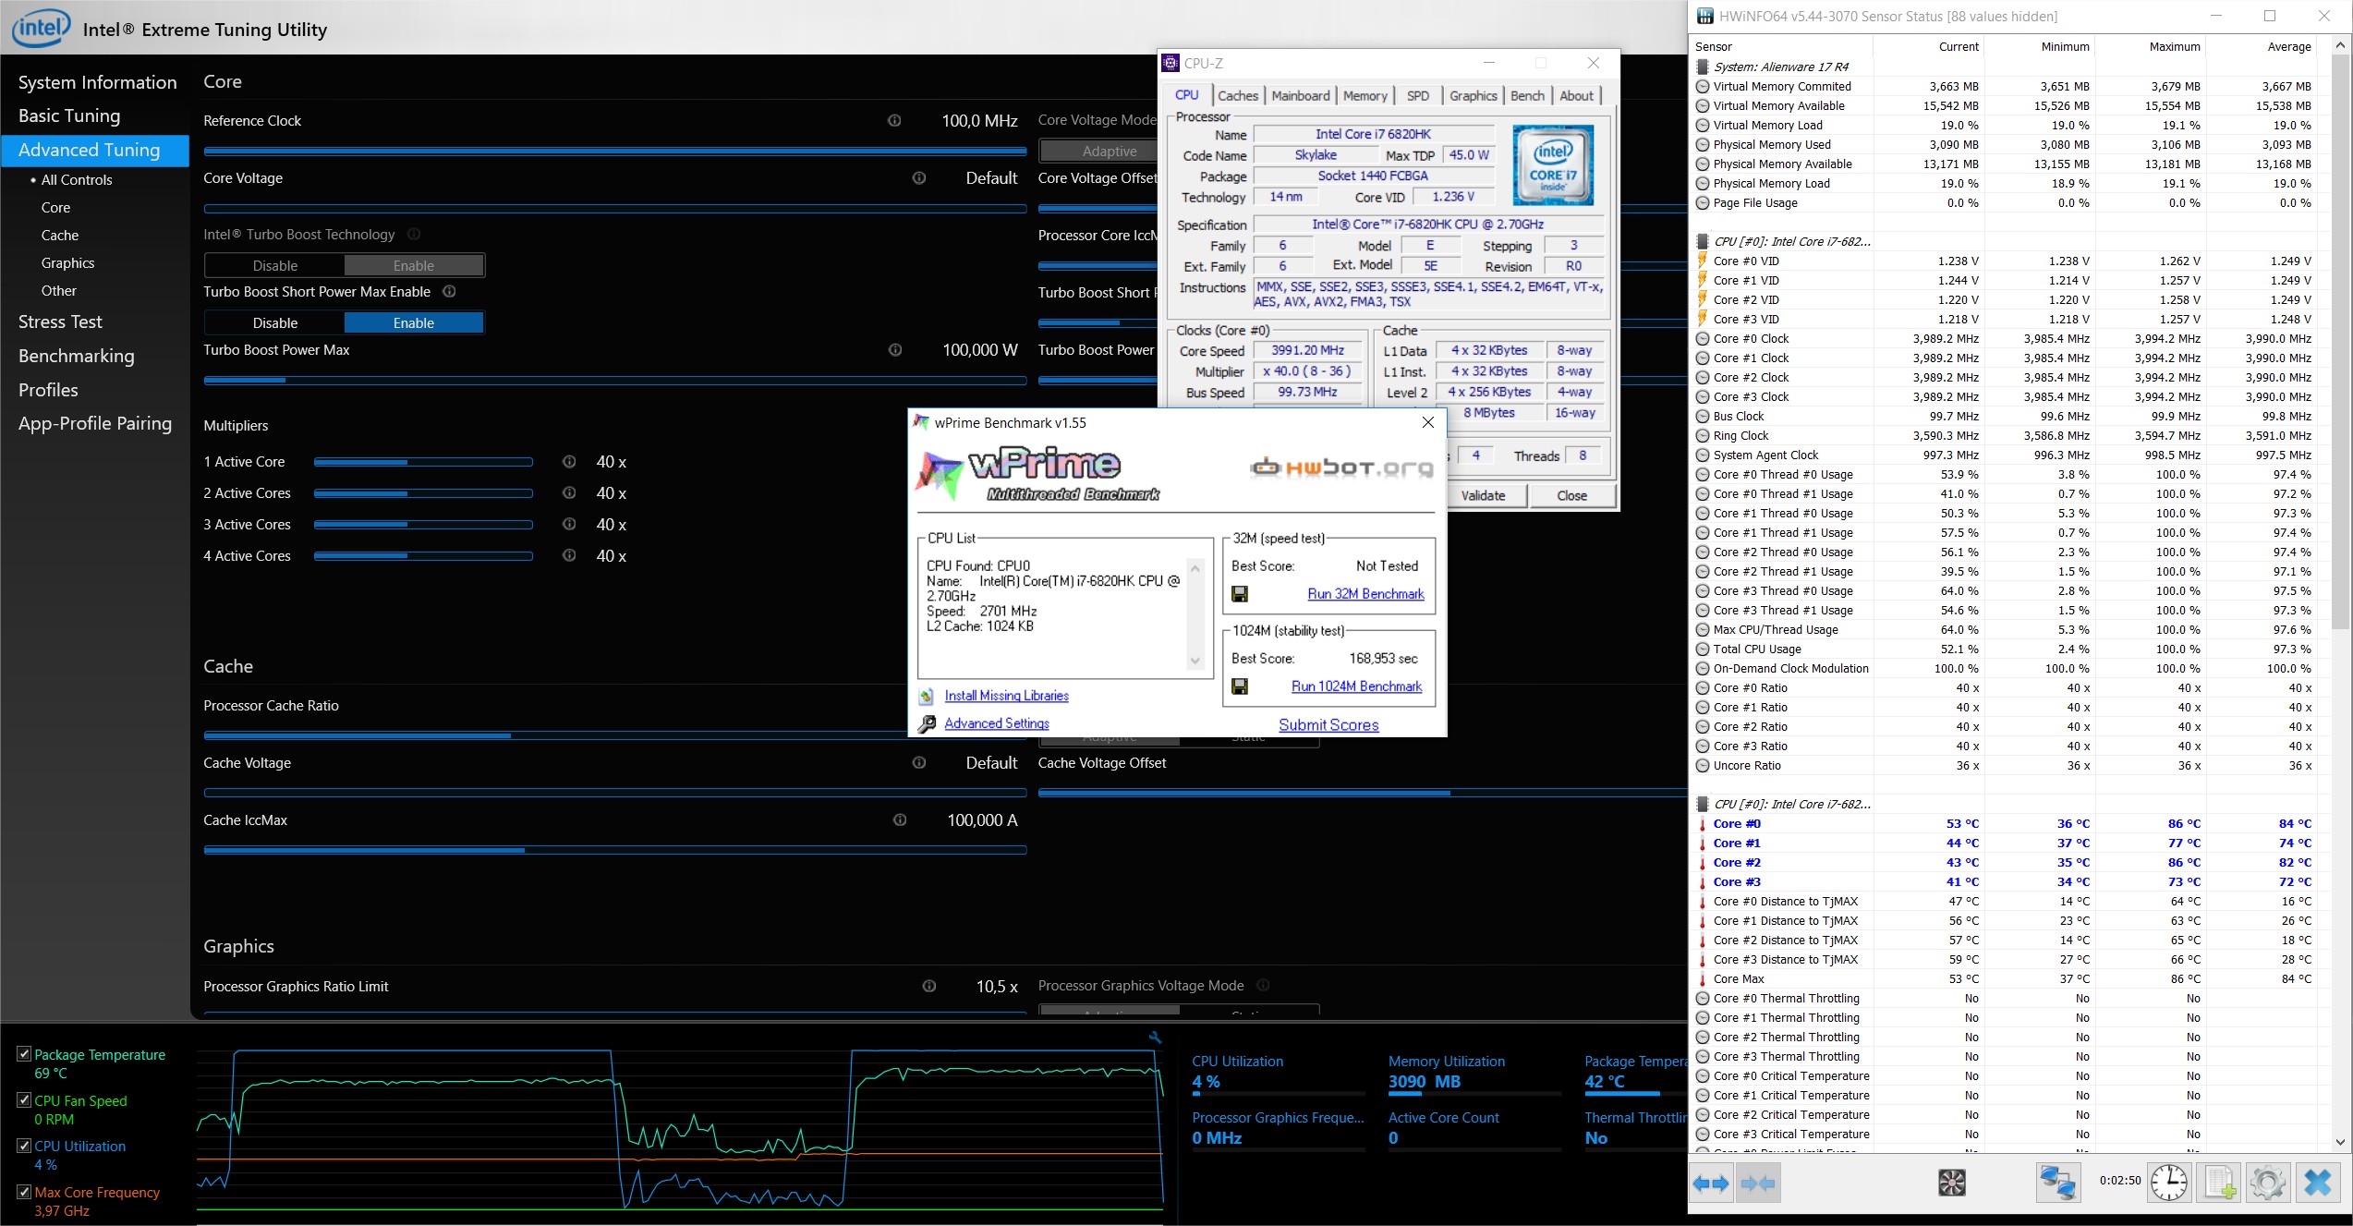The width and height of the screenshot is (2353, 1226).
Task: Click the 1 Active Core multiplier slider
Action: (423, 462)
